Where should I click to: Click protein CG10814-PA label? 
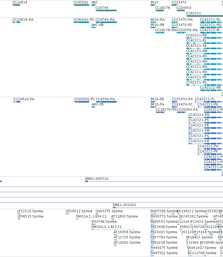[x=24, y=99]
